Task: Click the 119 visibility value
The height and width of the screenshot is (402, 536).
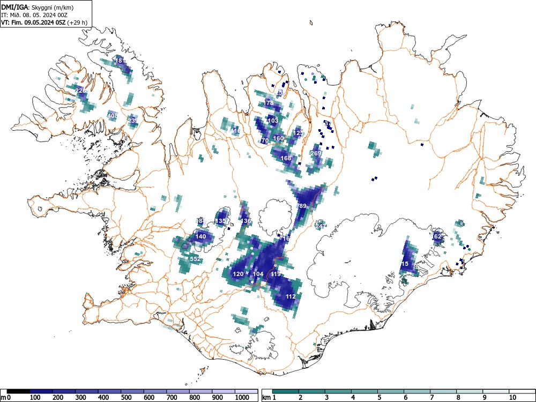Action: coord(276,274)
